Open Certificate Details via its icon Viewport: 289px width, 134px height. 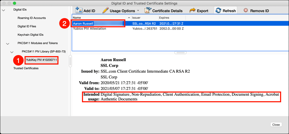tap(148, 10)
